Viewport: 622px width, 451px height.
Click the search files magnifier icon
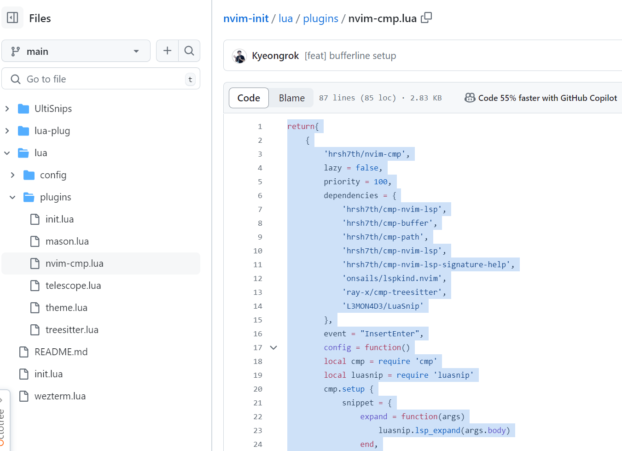189,51
